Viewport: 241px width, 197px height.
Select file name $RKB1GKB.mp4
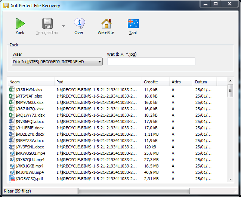[30, 166]
